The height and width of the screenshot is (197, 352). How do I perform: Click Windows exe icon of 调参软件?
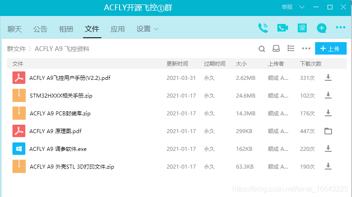coord(19,149)
